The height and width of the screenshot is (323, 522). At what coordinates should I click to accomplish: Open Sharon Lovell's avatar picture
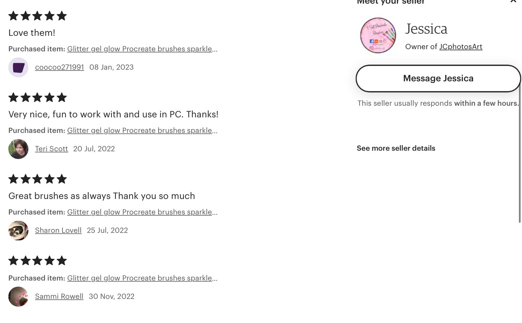pyautogui.click(x=18, y=231)
